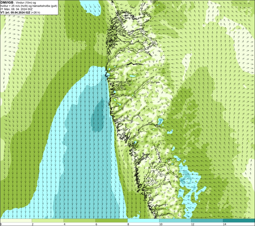The image size is (255, 226).
Task: Click legend tick label 0
Action: coord(1,224)
